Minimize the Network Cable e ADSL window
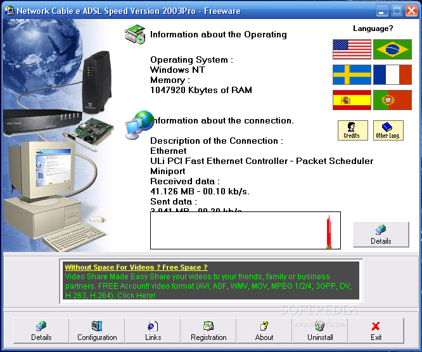The width and height of the screenshot is (422, 352). pyautogui.click(x=382, y=11)
